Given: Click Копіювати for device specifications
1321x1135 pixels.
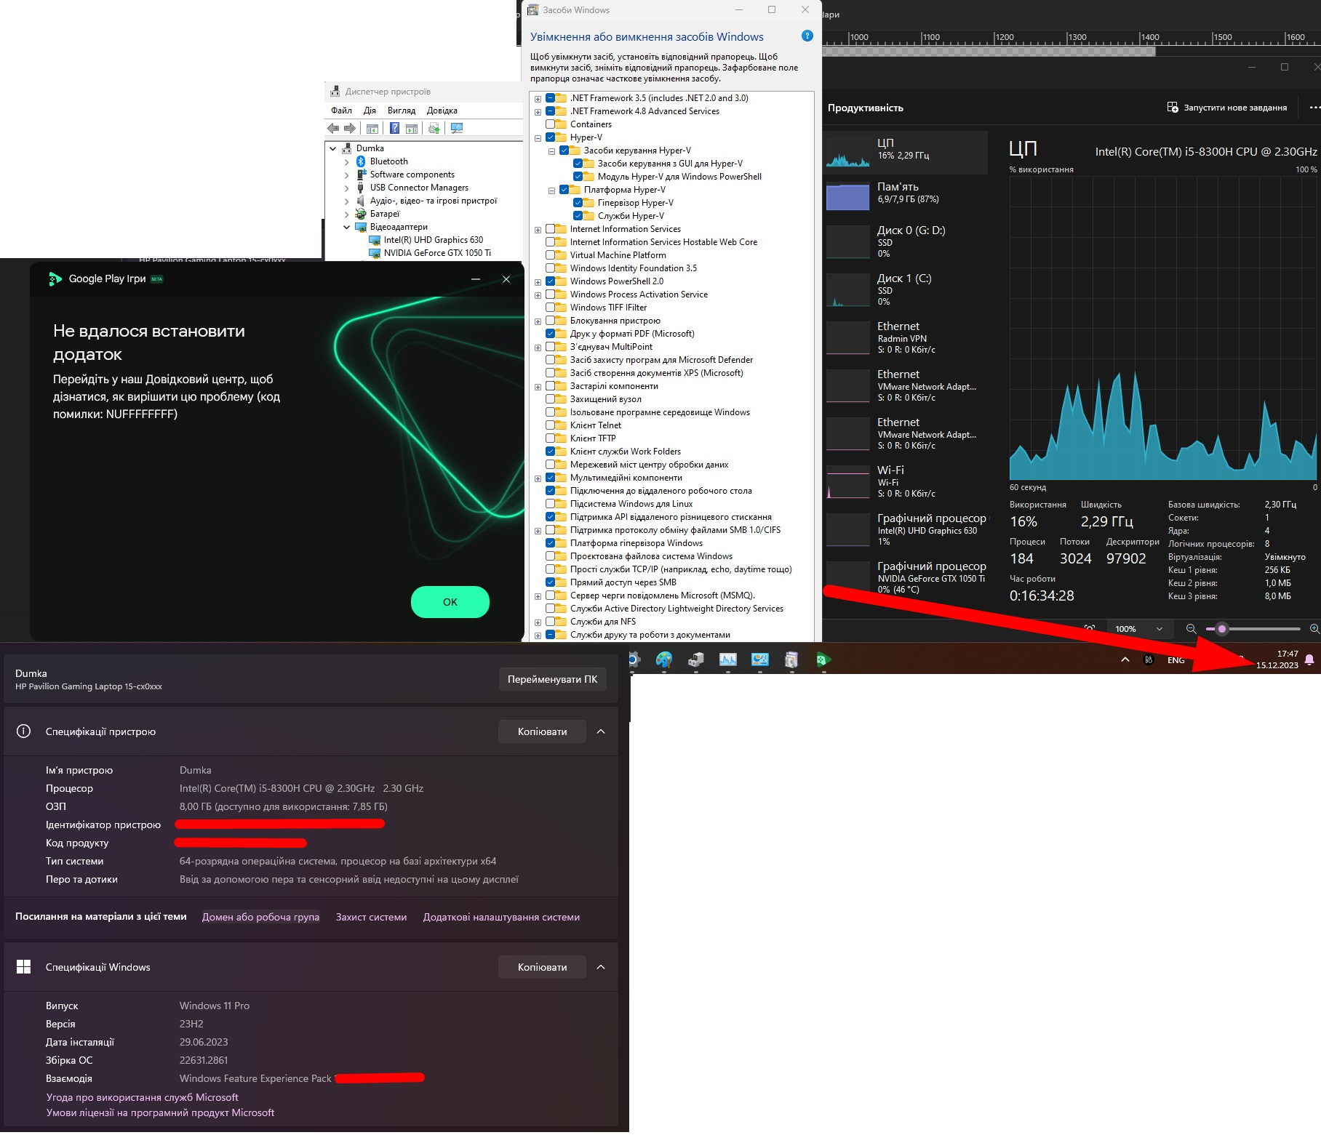Looking at the screenshot, I should click(543, 731).
